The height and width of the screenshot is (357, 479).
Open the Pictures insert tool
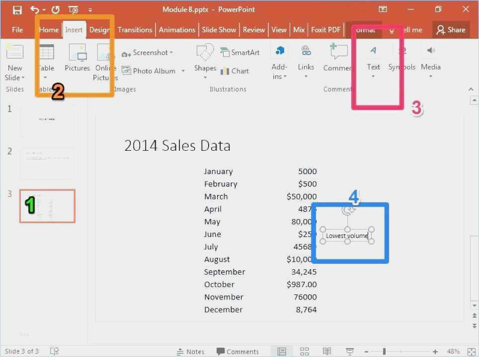(77, 57)
